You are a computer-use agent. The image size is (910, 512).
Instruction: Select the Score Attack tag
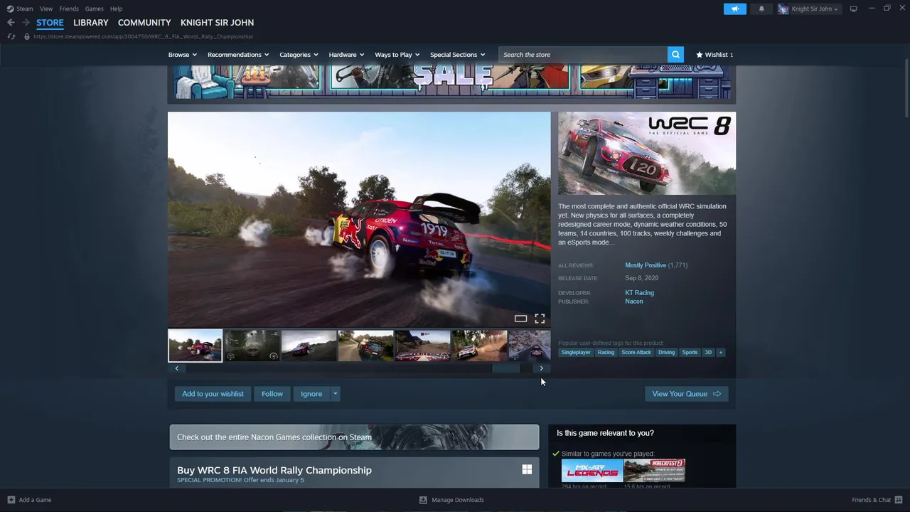tap(636, 352)
